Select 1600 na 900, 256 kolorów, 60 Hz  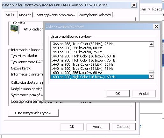coord(100,73)
